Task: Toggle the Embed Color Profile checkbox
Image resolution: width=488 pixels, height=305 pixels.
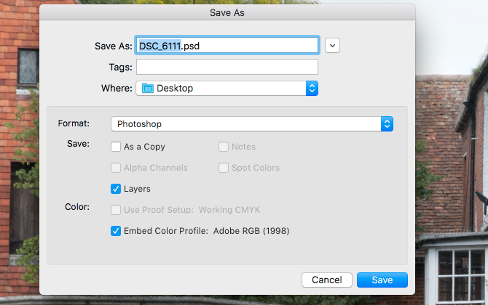Action: [x=116, y=231]
